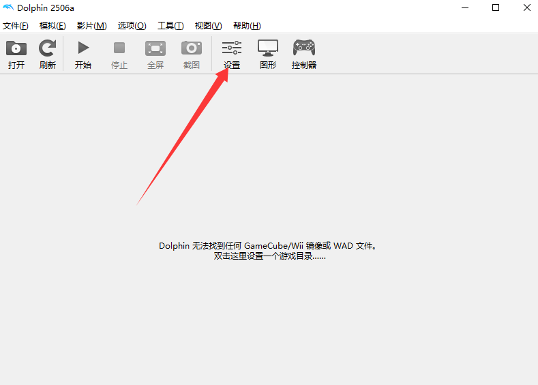Screen dimensions: 538x385
Task: Open the 影片(M) menu
Action: pos(91,26)
